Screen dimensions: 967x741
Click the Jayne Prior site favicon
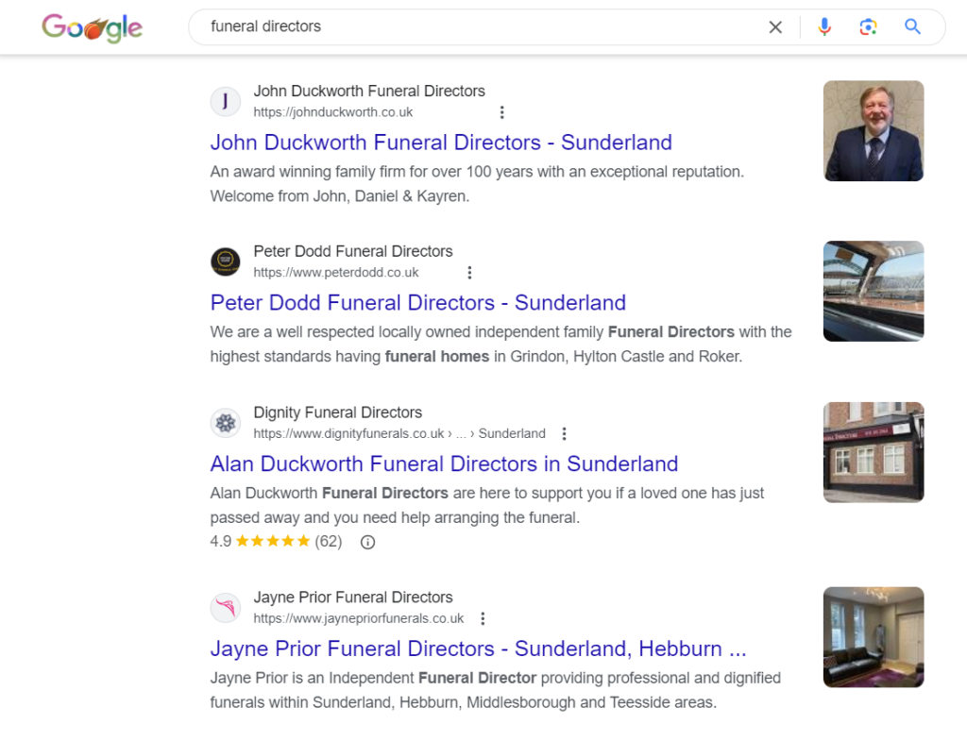click(x=226, y=608)
